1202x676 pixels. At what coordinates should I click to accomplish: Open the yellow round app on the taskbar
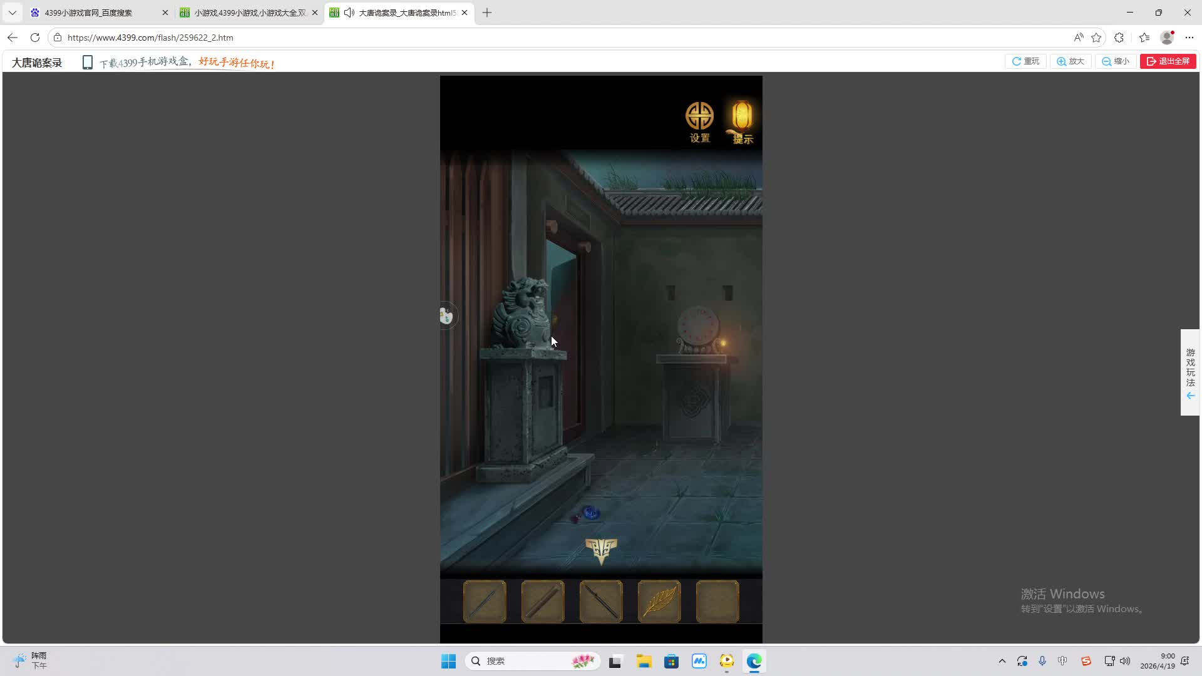pos(726,661)
